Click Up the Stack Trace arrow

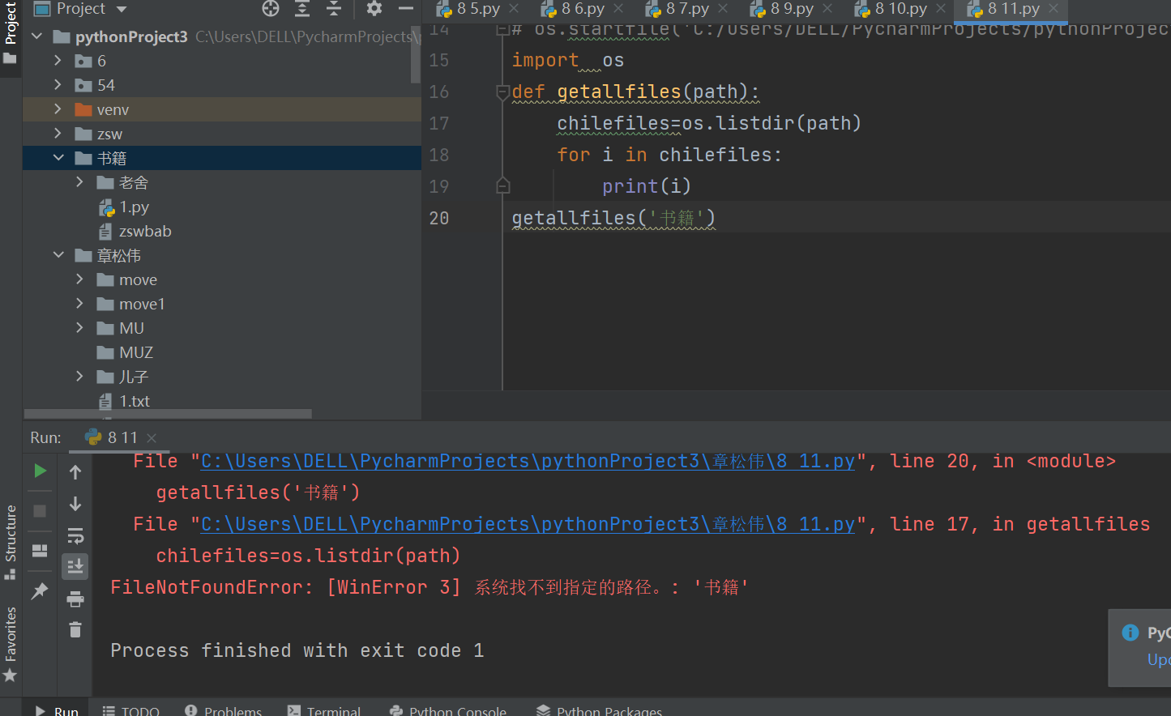(75, 472)
